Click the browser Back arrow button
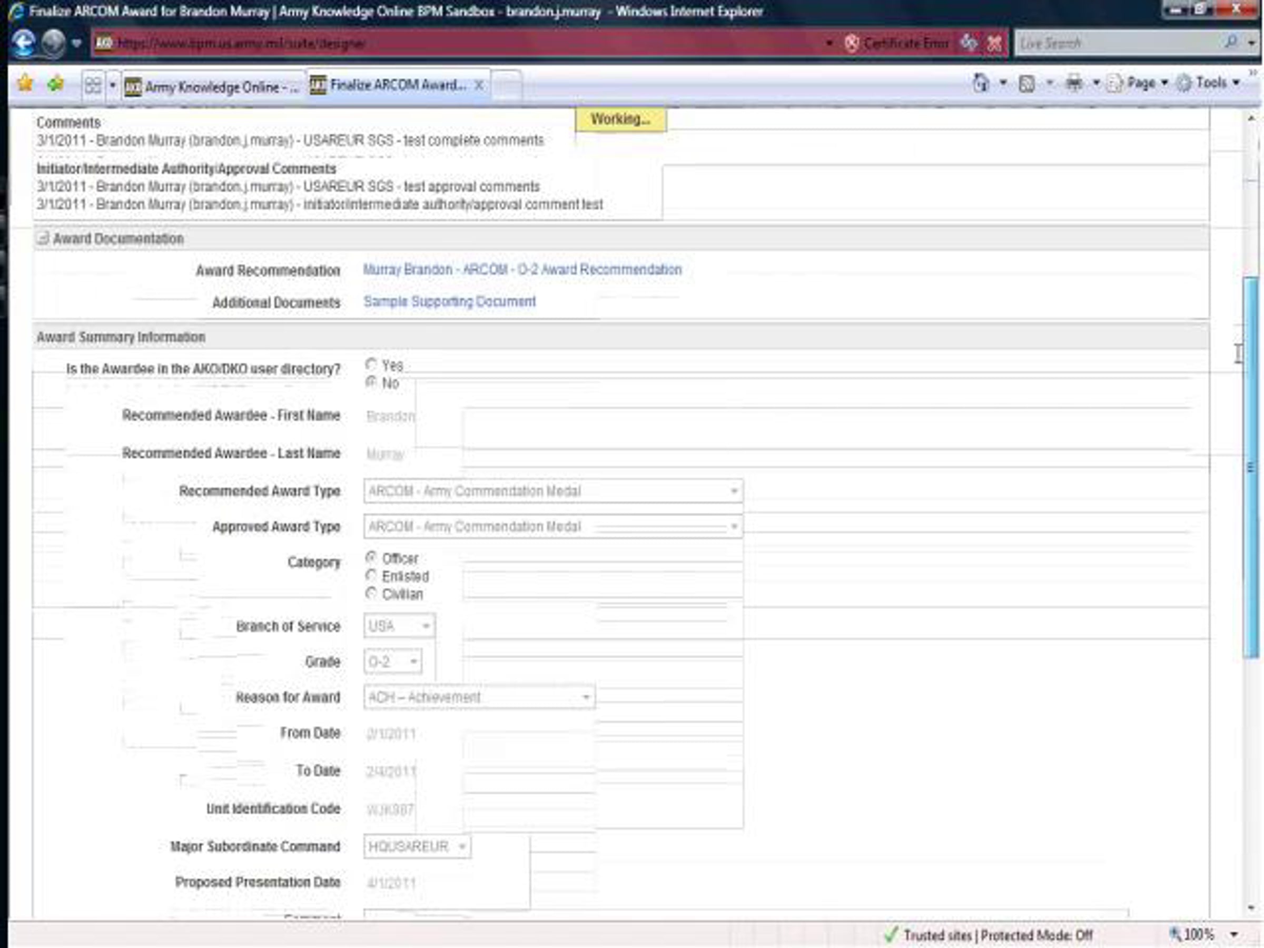The image size is (1264, 948). click(24, 43)
